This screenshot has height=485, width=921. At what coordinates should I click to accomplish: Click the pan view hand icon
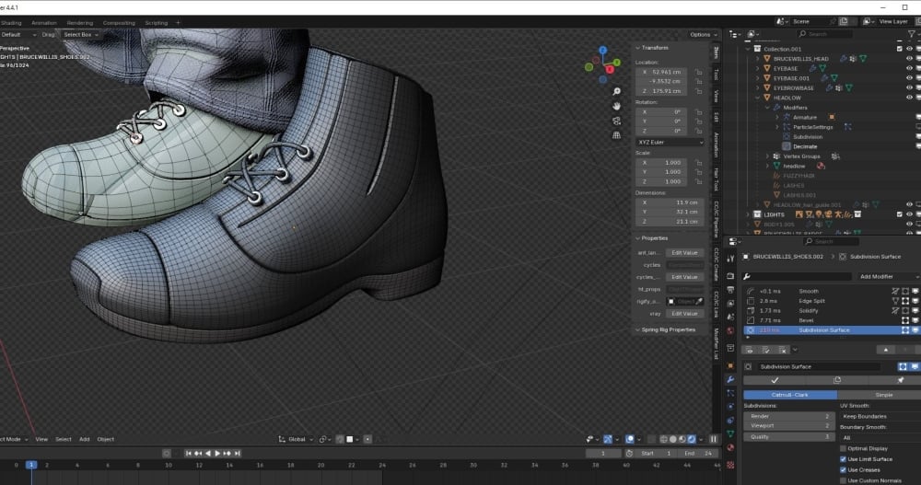(x=616, y=105)
